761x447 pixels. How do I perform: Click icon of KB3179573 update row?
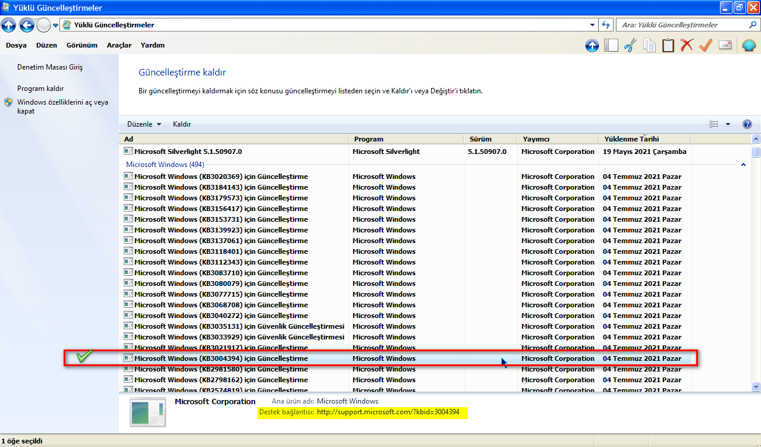(x=128, y=198)
